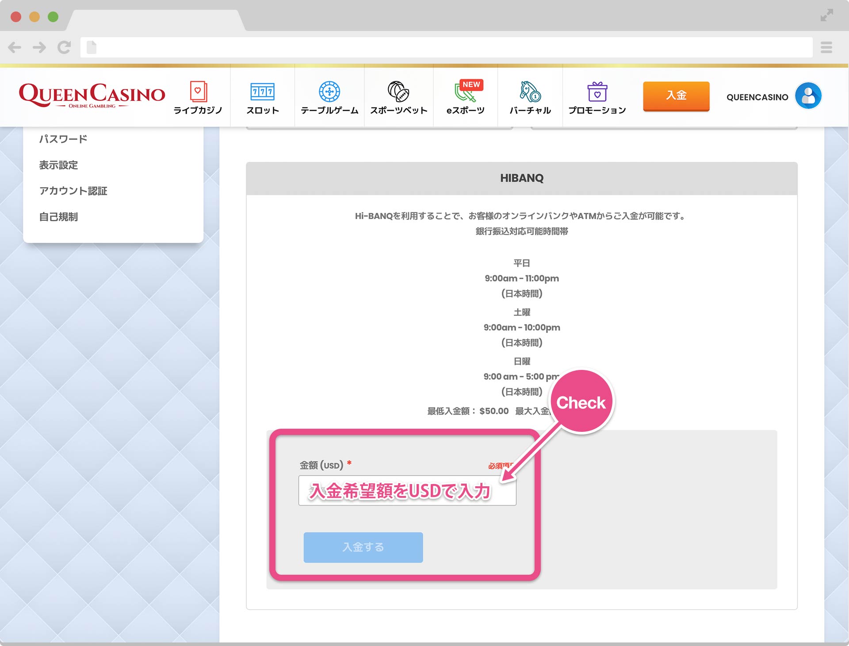
Task: Click the バーチャル navigation label
Action: (x=530, y=110)
